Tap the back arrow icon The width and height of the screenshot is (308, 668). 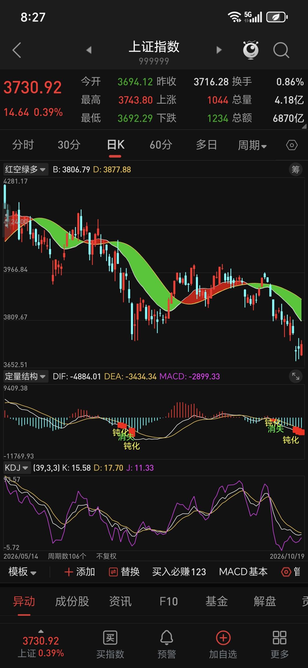(17, 50)
